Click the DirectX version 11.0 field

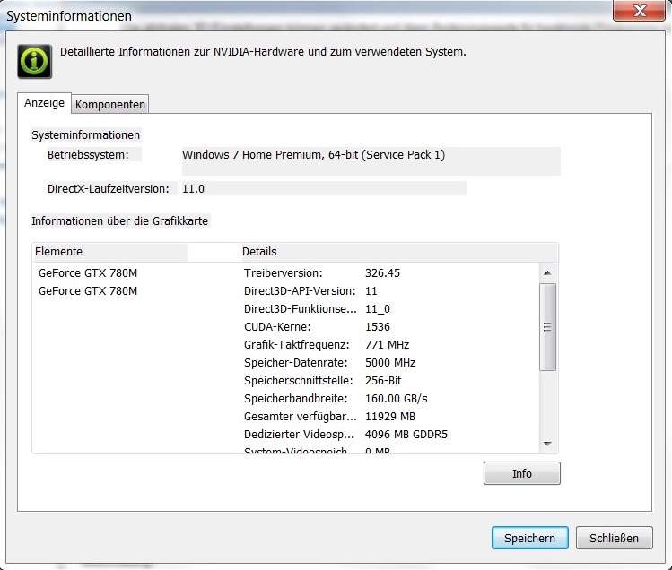[x=324, y=189]
